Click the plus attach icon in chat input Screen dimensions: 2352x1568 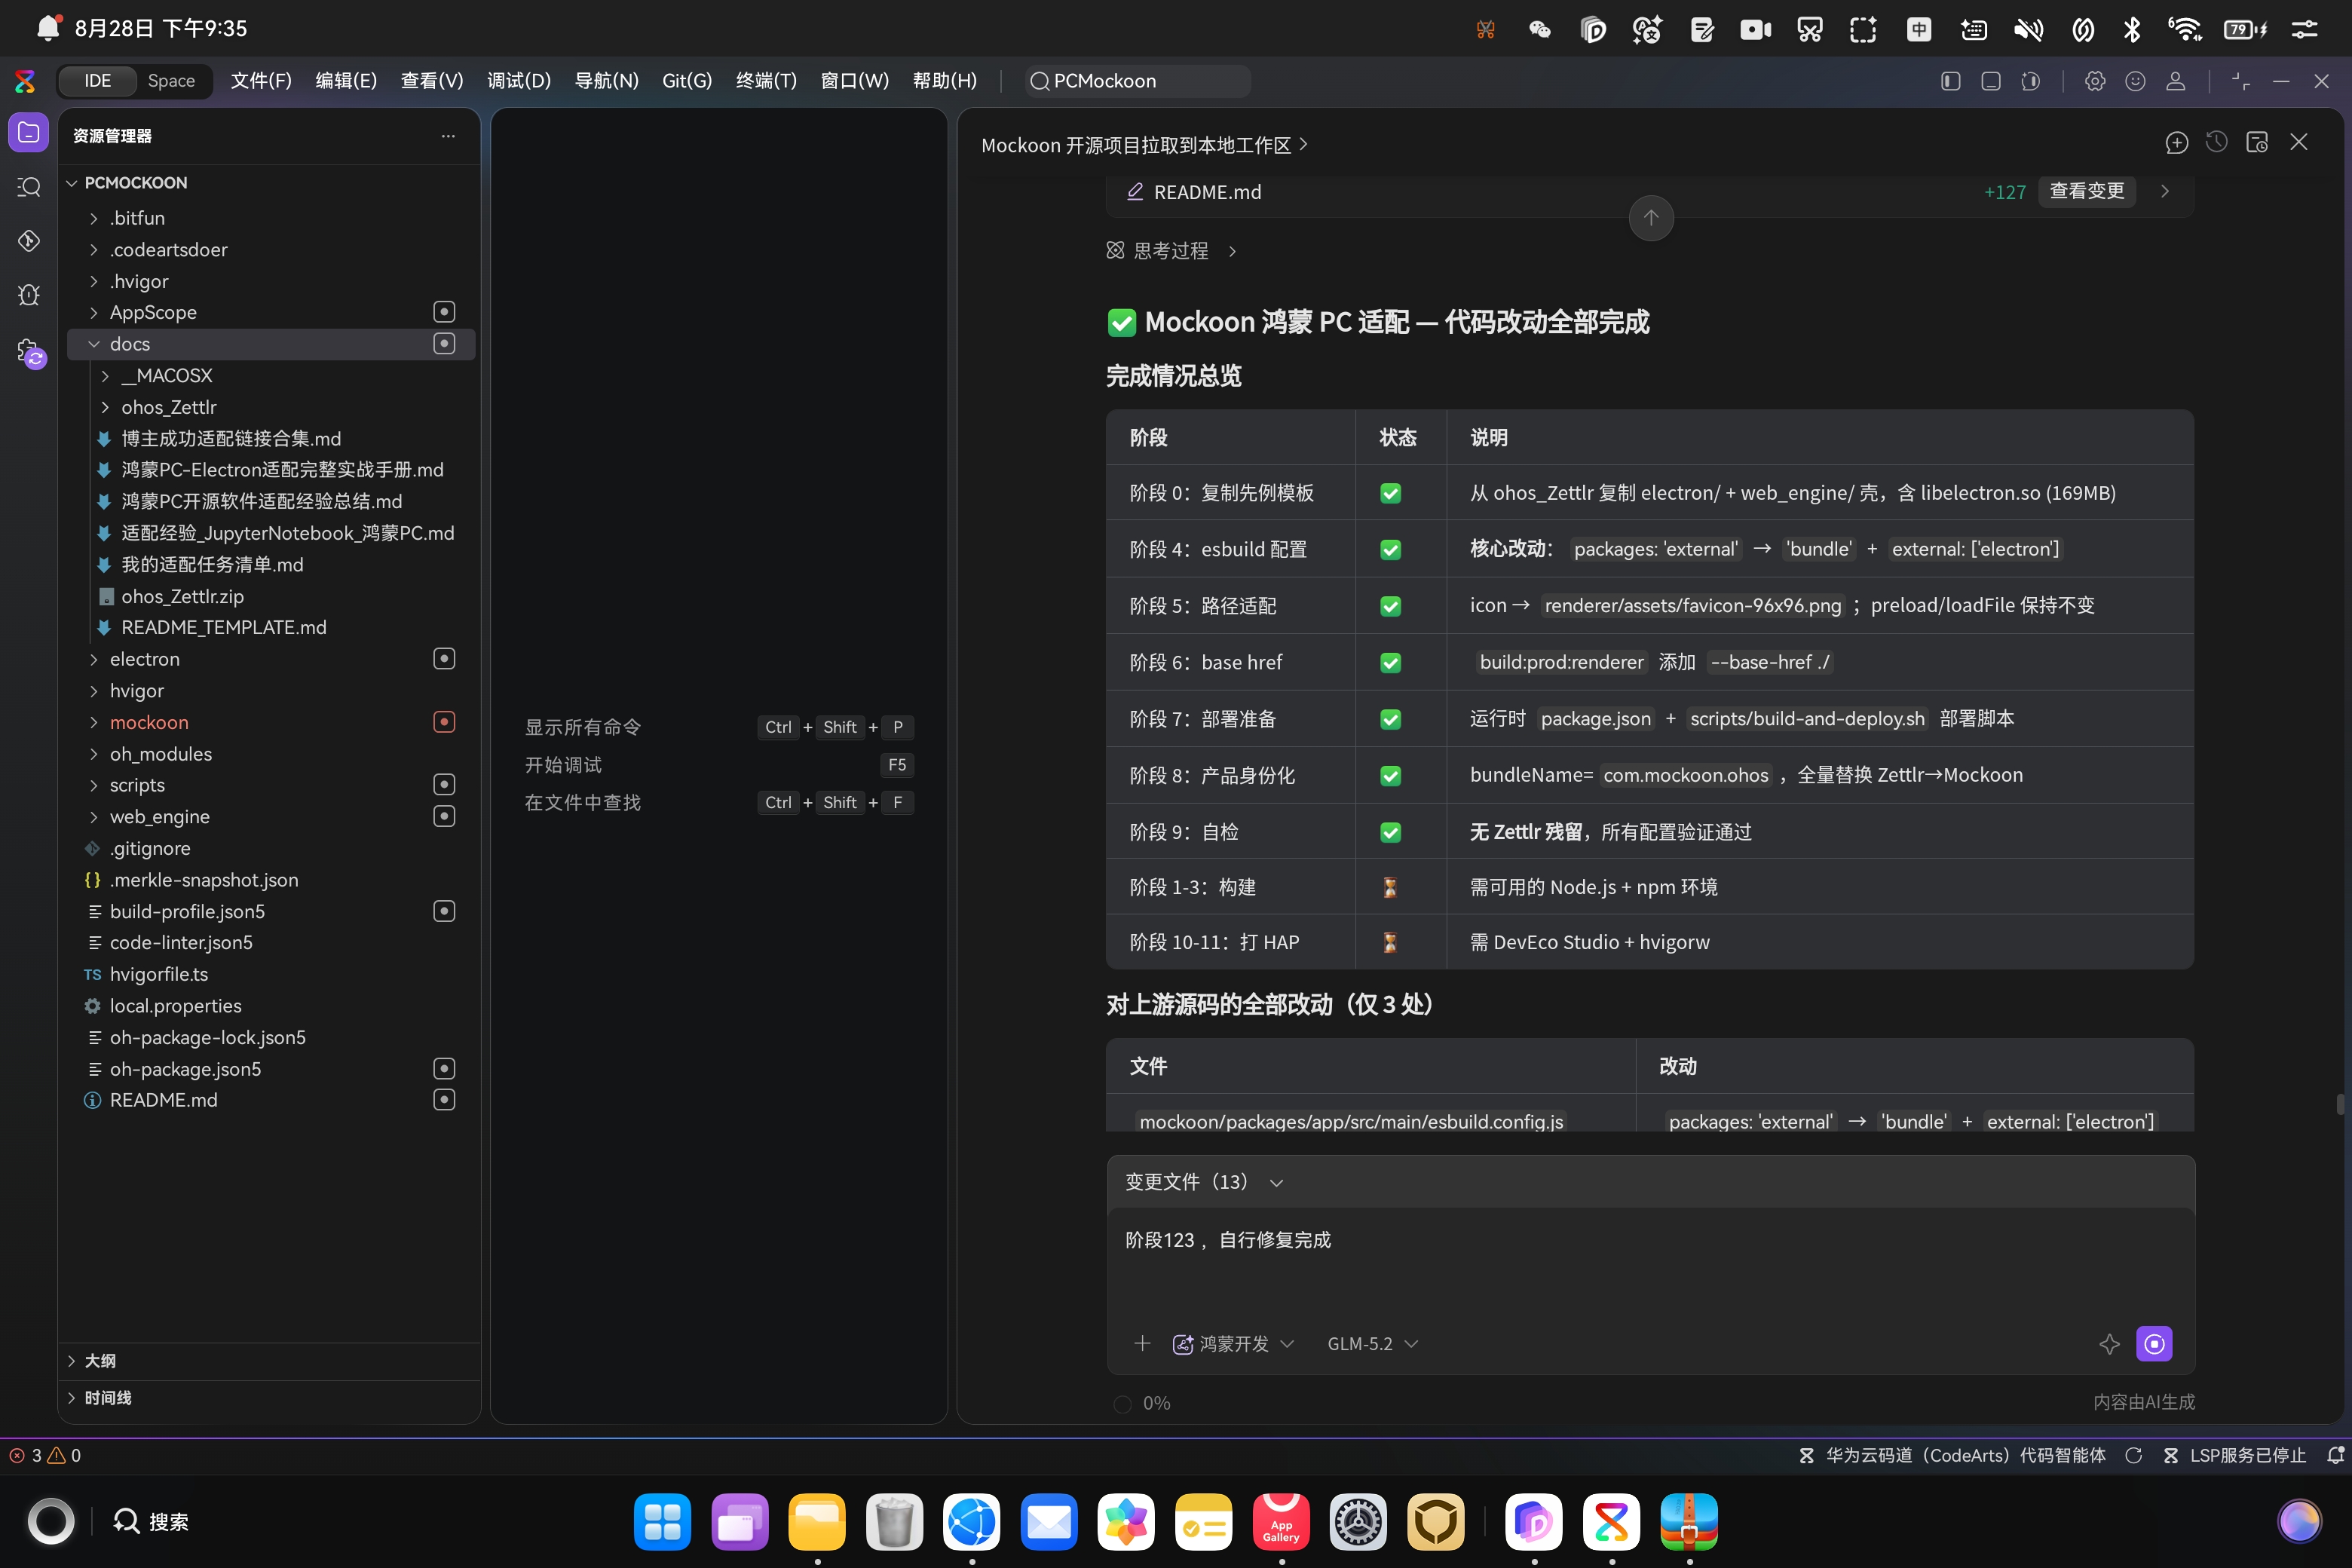point(1142,1343)
